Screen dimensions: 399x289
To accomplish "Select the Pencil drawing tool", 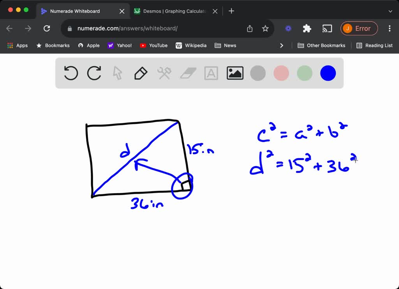I will [141, 73].
